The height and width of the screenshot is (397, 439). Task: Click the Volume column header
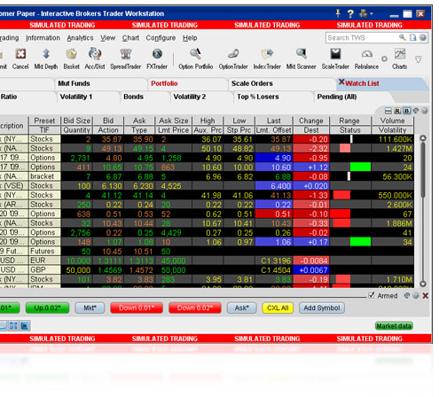tap(392, 121)
